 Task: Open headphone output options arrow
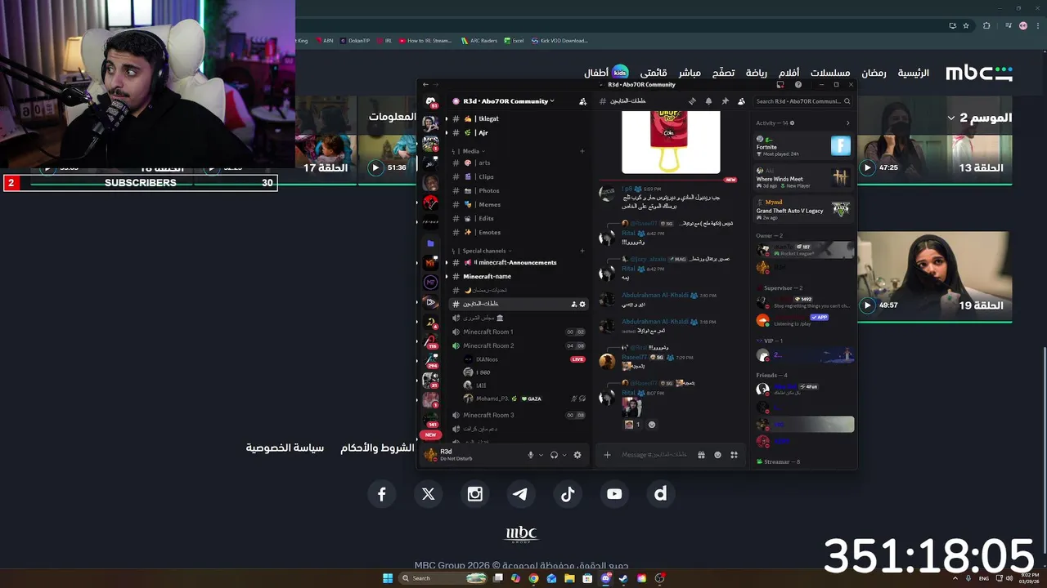click(564, 455)
